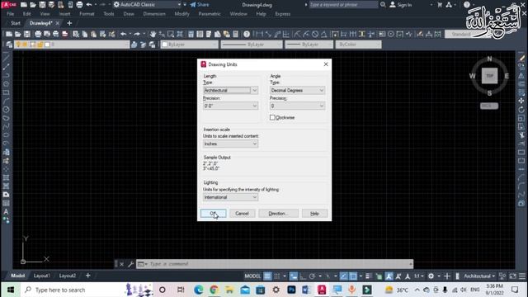
Task: Switch to the Start tab
Action: [16, 23]
